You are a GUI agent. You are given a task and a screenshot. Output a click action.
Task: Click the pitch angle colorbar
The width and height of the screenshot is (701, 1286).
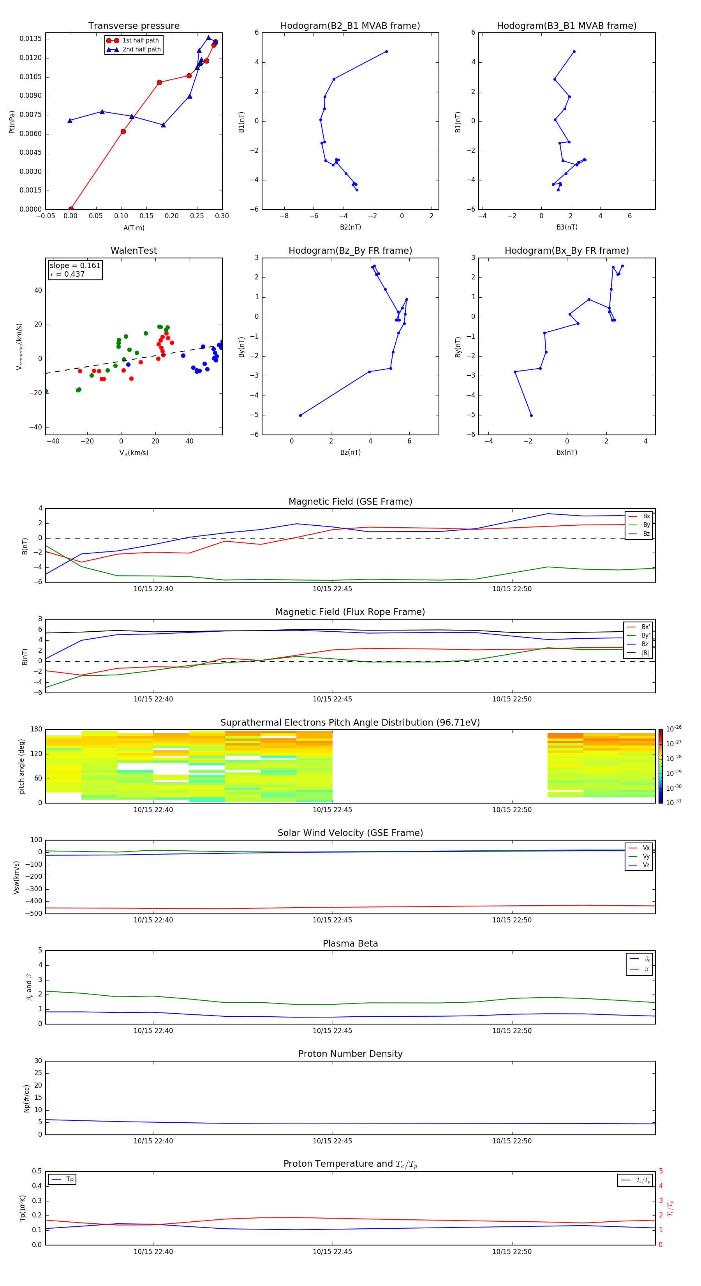(x=660, y=766)
